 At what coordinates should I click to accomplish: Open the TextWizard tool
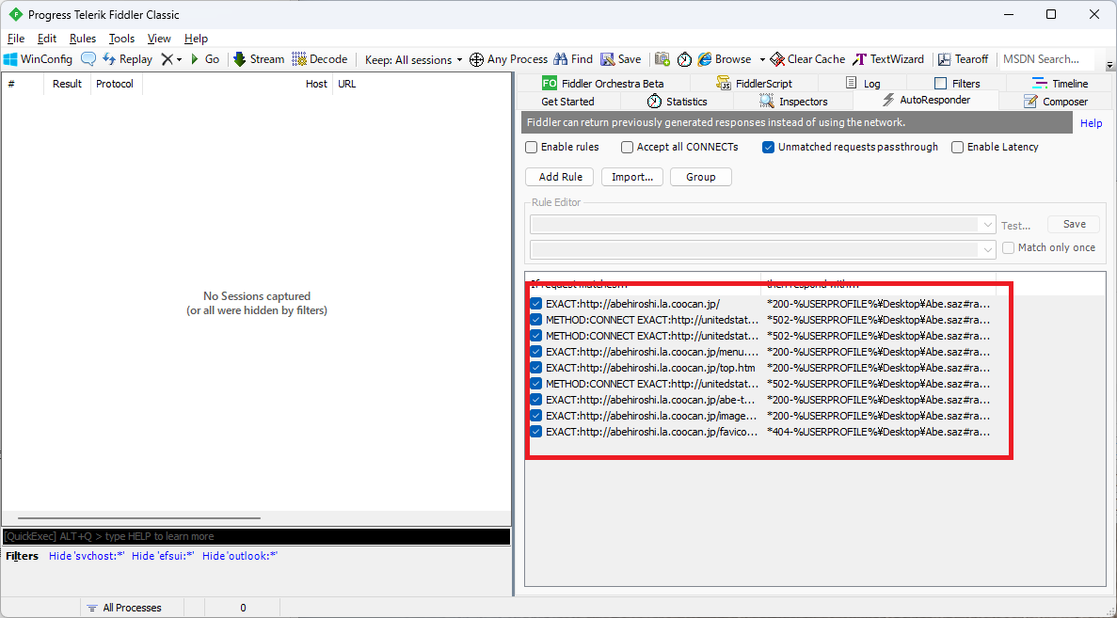click(x=888, y=59)
